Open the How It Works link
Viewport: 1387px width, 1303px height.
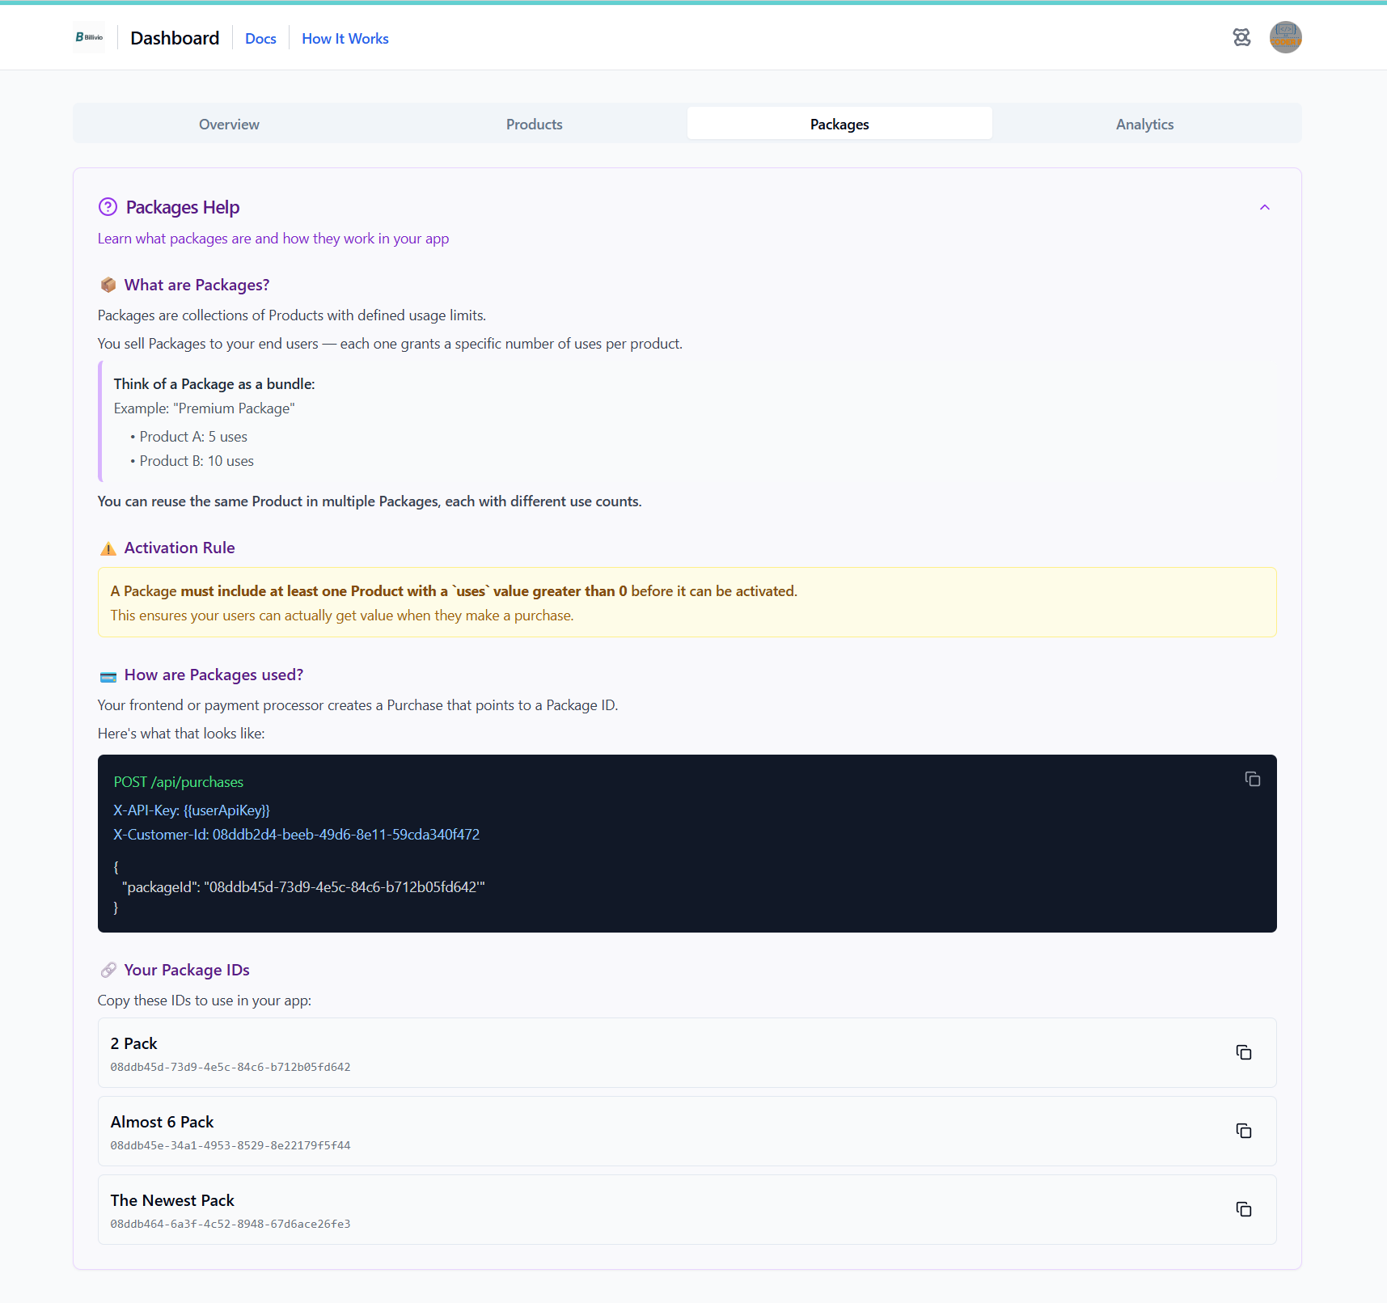click(x=345, y=39)
